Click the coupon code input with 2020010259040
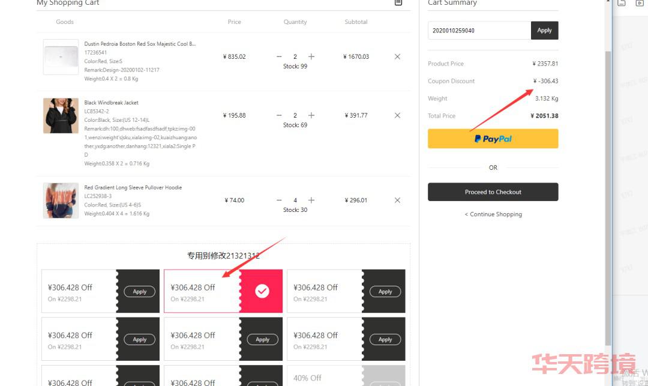Screen dimensions: 648x386 point(479,31)
